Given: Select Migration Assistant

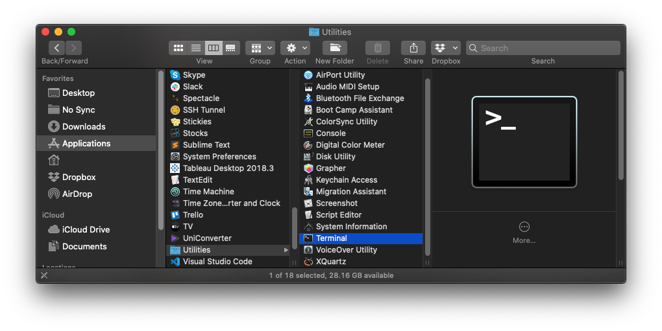Looking at the screenshot, I should pyautogui.click(x=361, y=192).
